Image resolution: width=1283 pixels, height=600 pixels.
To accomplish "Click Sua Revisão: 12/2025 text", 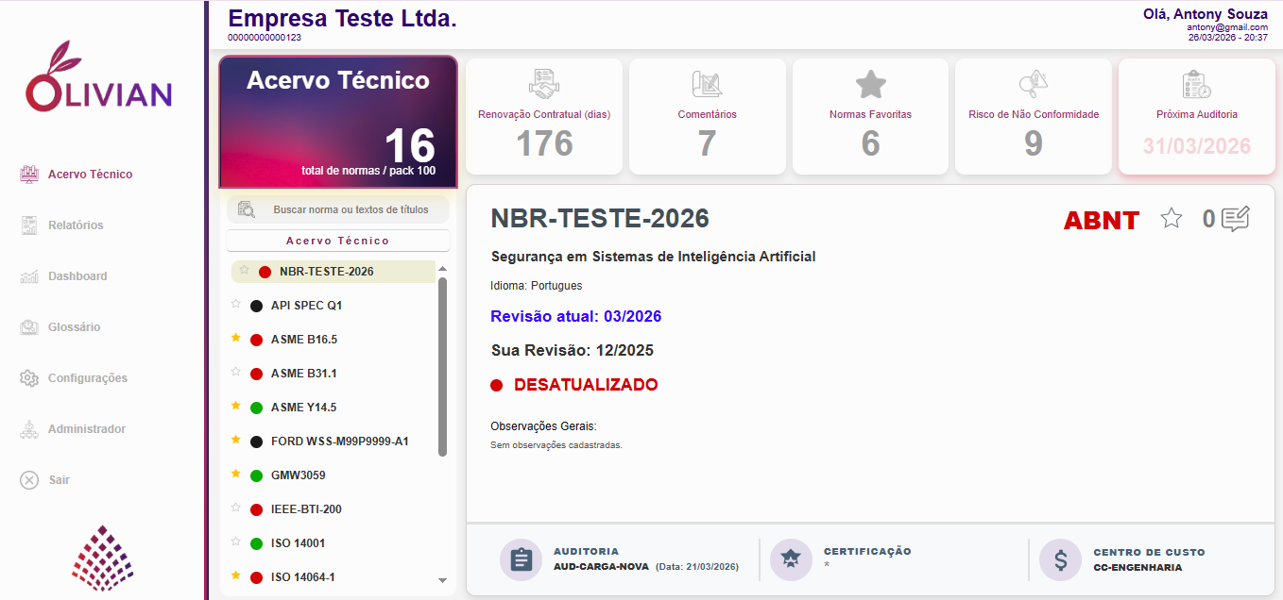I will click(x=573, y=350).
